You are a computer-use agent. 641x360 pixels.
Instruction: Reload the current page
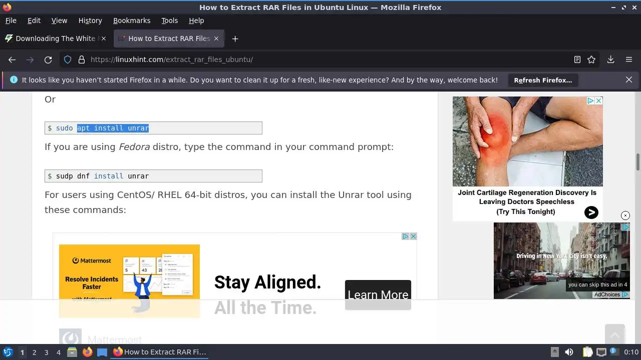point(48,59)
